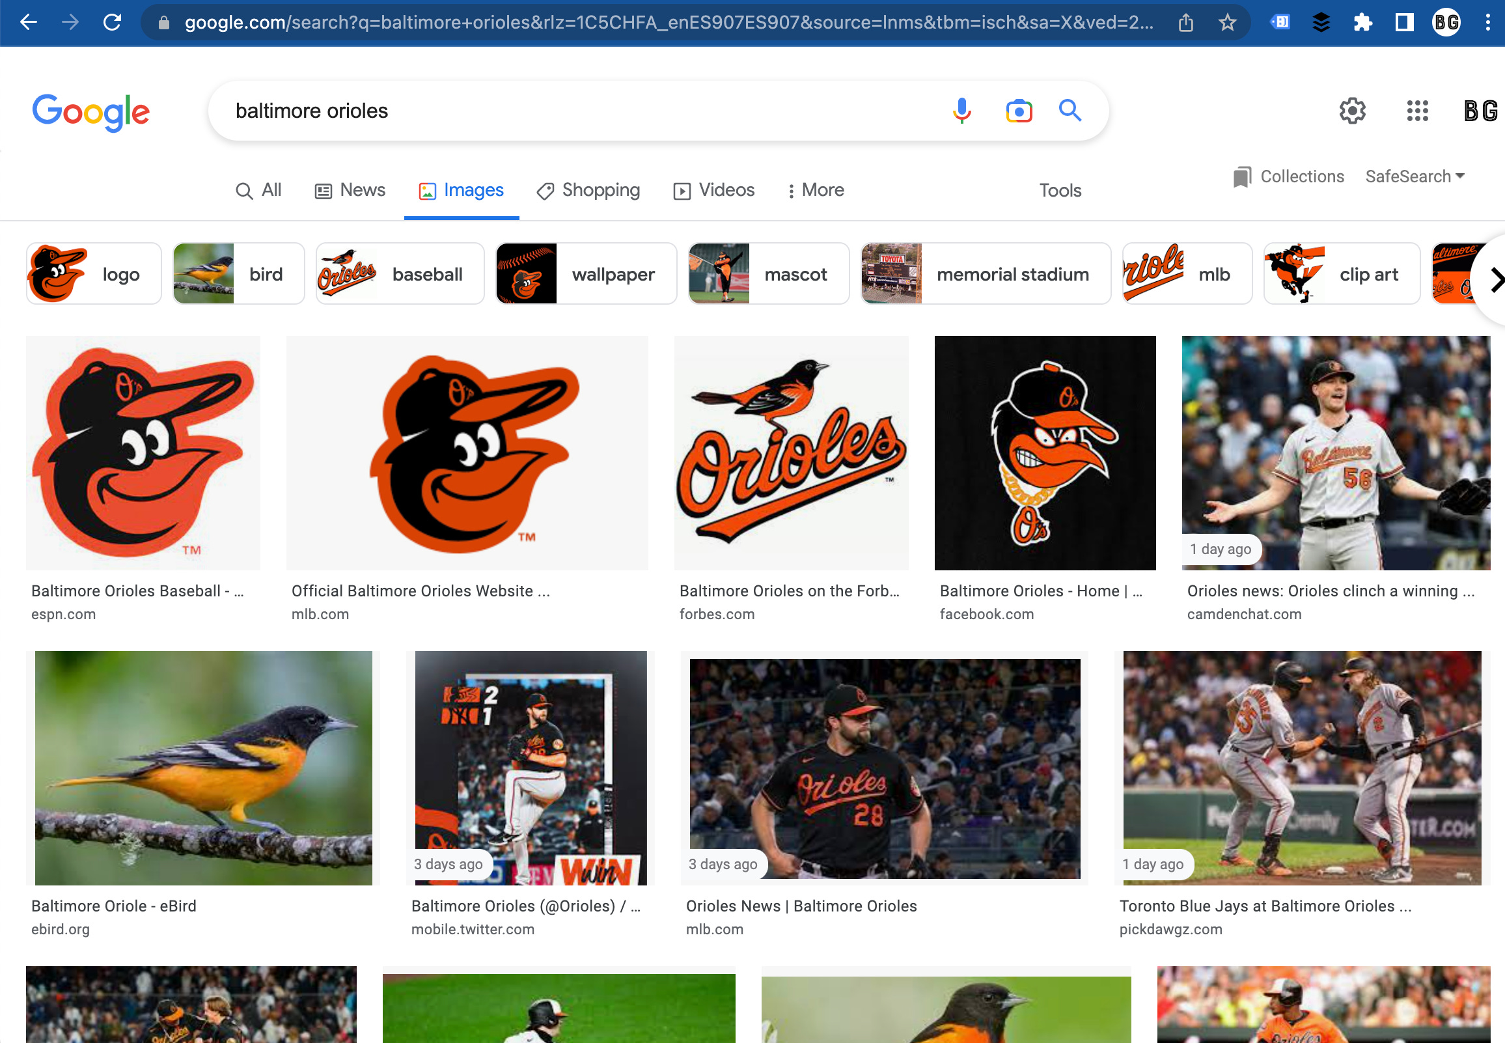Open the BG Google account avatar on page

point(1482,111)
